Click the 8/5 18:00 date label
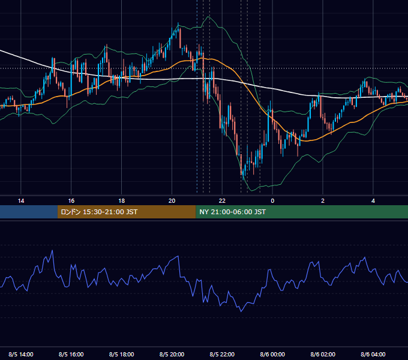 [122, 354]
